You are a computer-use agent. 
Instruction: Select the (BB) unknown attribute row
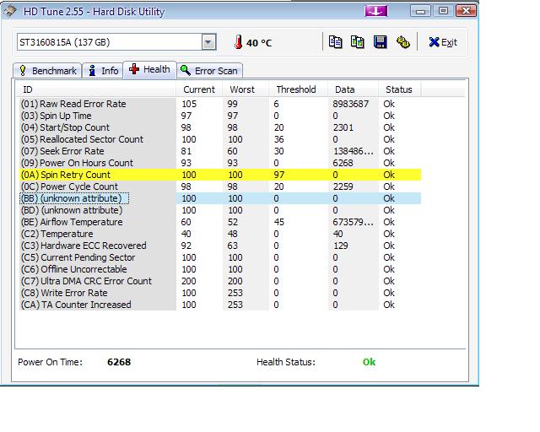coord(220,198)
